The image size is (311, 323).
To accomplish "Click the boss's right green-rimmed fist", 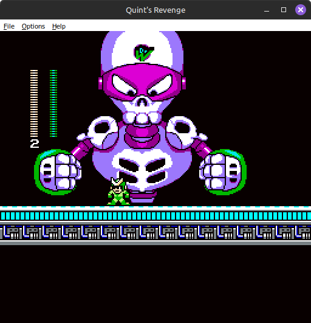I will pos(223,172).
